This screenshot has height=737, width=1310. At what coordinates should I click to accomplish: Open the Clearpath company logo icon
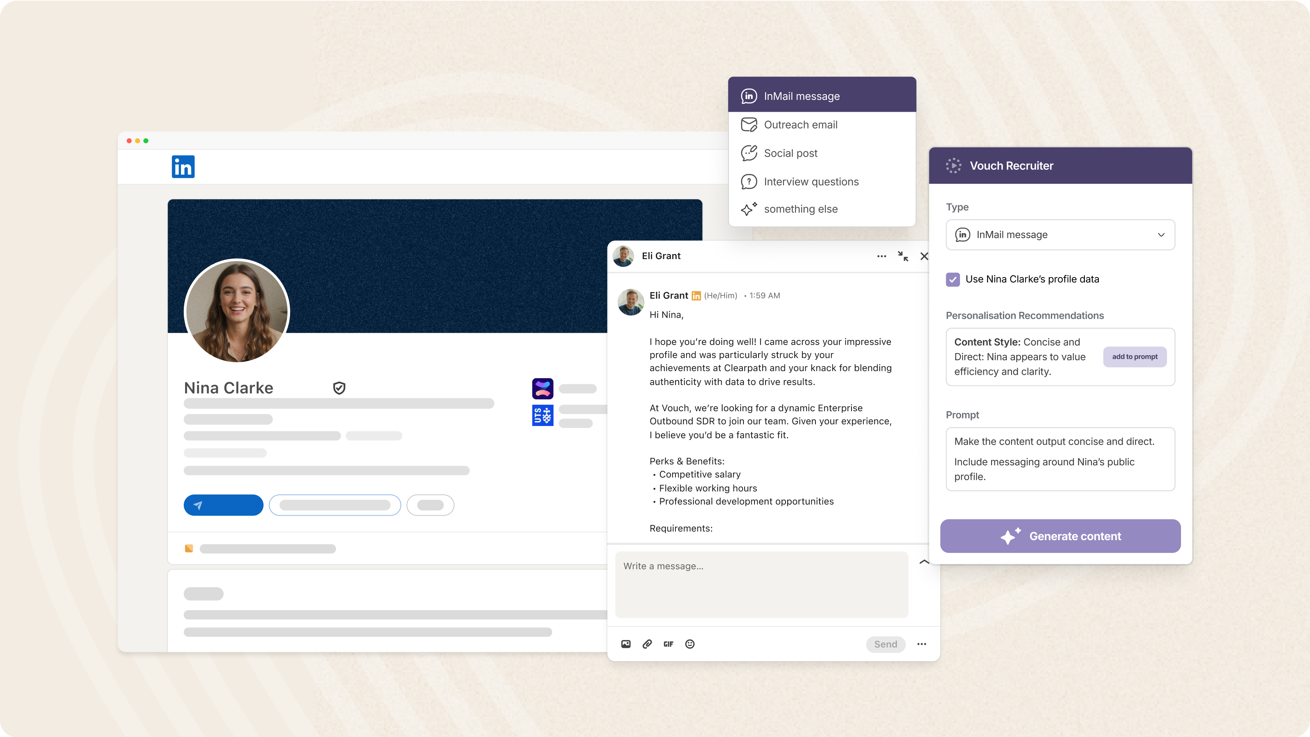[x=542, y=389]
